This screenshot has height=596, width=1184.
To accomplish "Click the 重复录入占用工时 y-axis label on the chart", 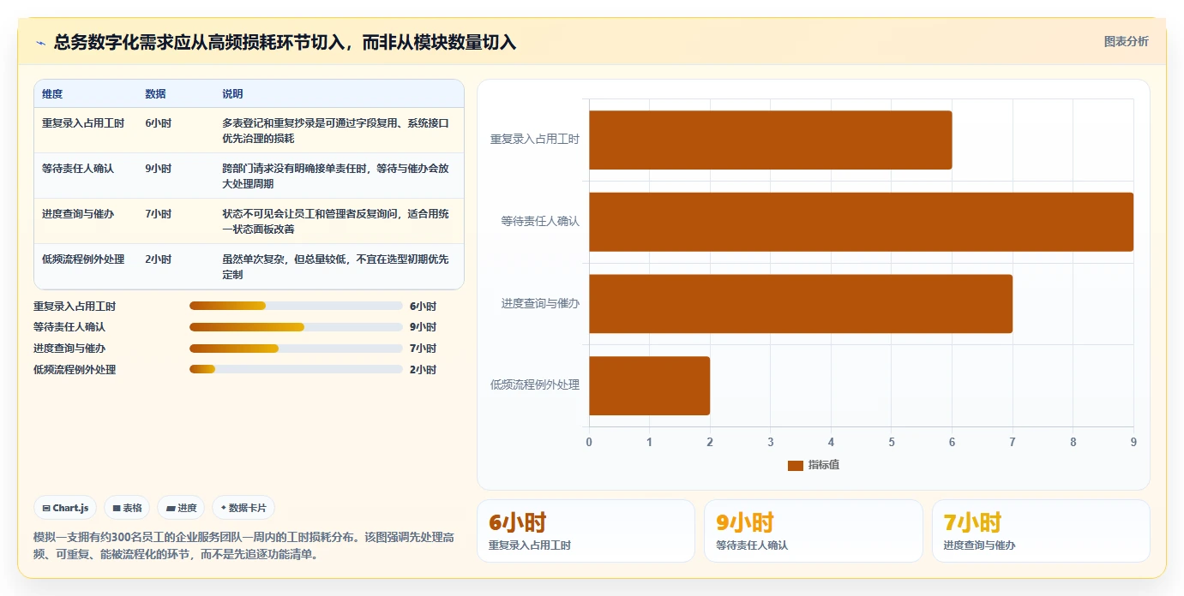I will [x=534, y=139].
